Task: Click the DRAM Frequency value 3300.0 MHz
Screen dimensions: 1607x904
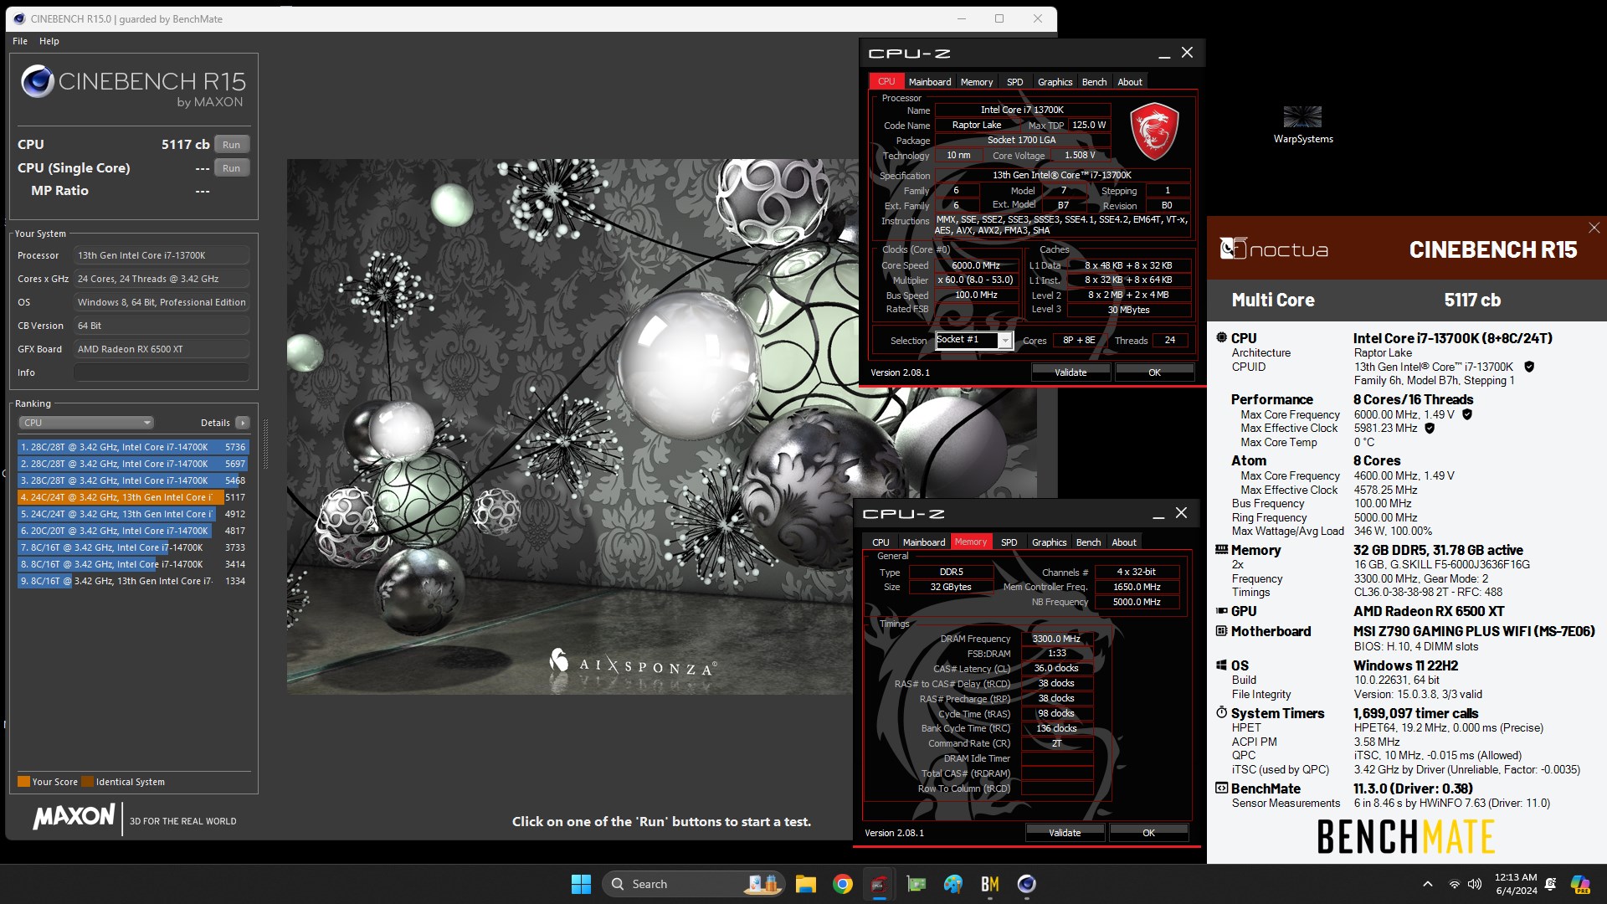Action: (1056, 639)
